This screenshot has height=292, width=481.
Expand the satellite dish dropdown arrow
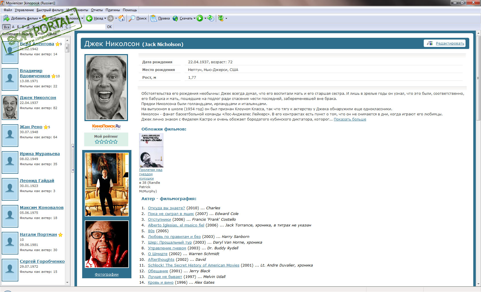[x=226, y=18]
